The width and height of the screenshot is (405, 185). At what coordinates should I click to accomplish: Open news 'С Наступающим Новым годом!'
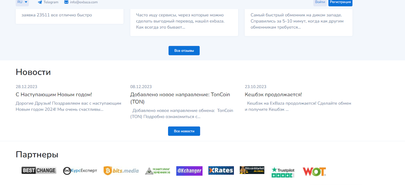click(54, 95)
